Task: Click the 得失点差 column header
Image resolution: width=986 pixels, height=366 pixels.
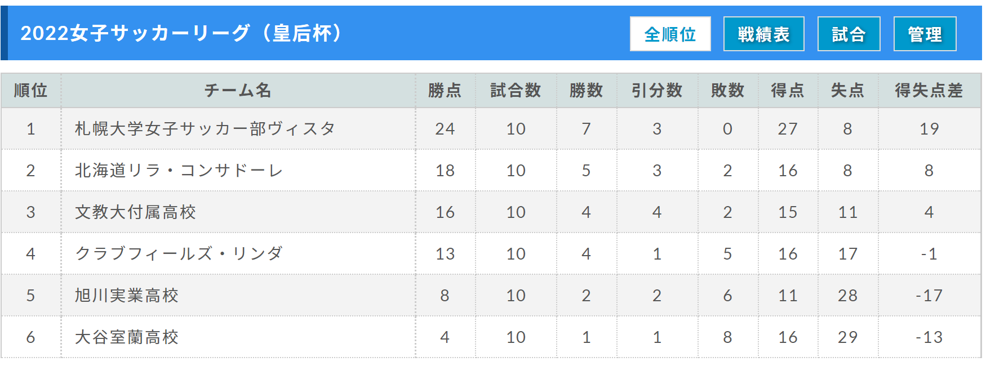Action: [929, 90]
